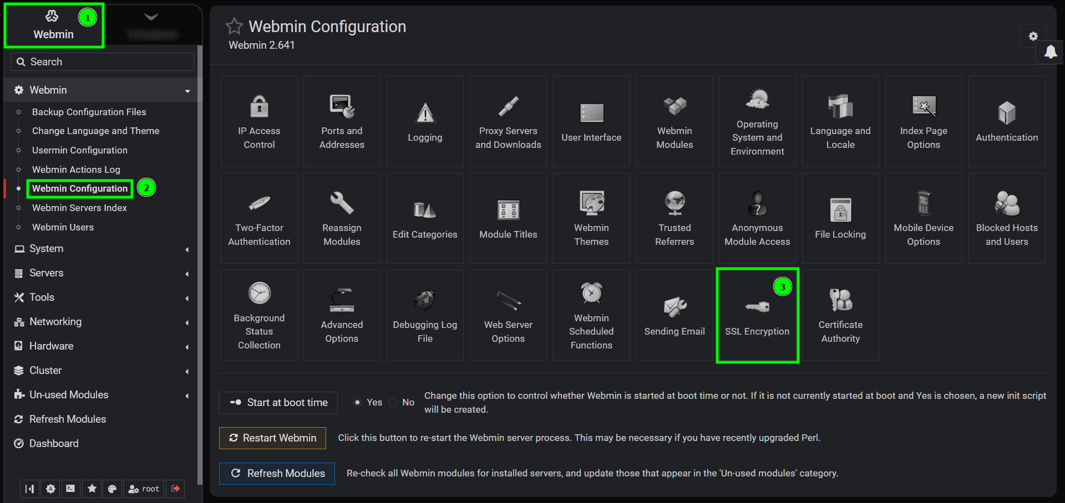Open Backup Configuration Files
The width and height of the screenshot is (1065, 503).
tap(89, 112)
